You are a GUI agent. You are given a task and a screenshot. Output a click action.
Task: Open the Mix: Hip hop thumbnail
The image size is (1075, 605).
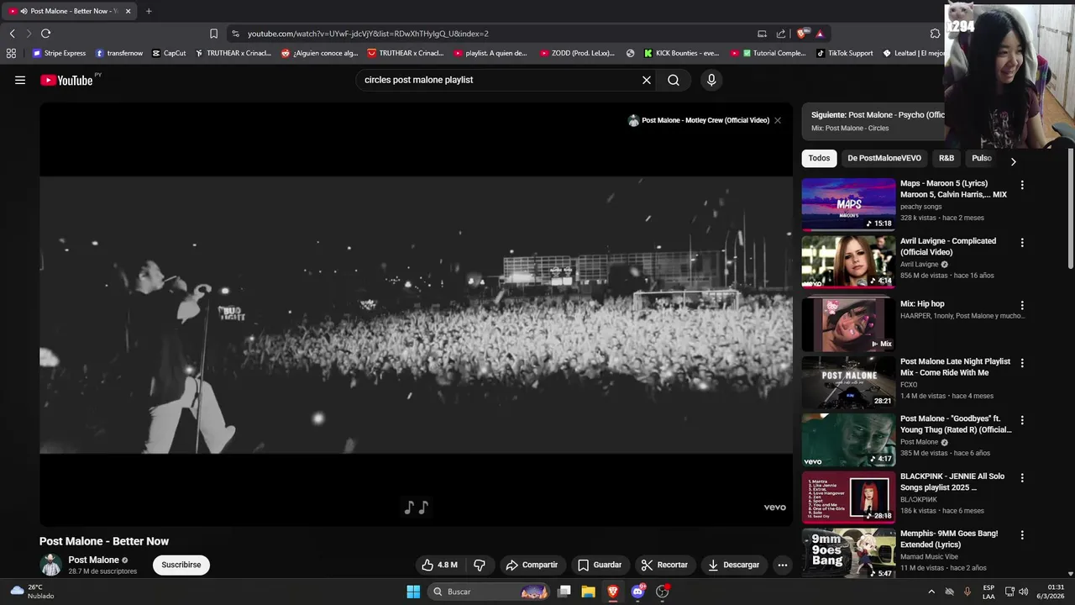tap(848, 324)
